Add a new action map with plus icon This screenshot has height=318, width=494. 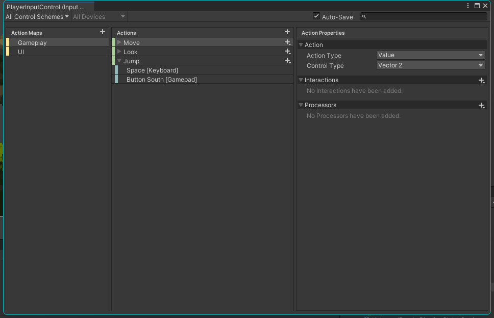pyautogui.click(x=103, y=32)
